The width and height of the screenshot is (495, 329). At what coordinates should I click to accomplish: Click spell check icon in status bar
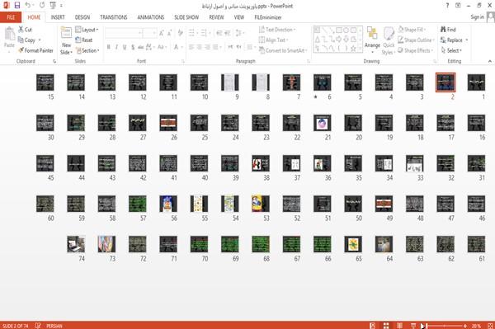click(x=38, y=326)
